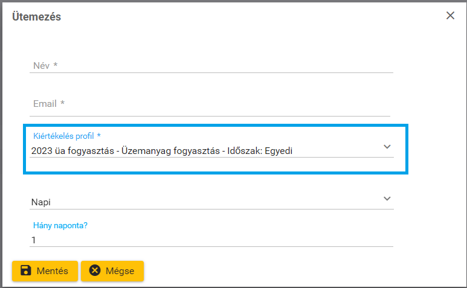Click the value 1 under Hány naponta
The height and width of the screenshot is (288, 467).
pyautogui.click(x=34, y=240)
